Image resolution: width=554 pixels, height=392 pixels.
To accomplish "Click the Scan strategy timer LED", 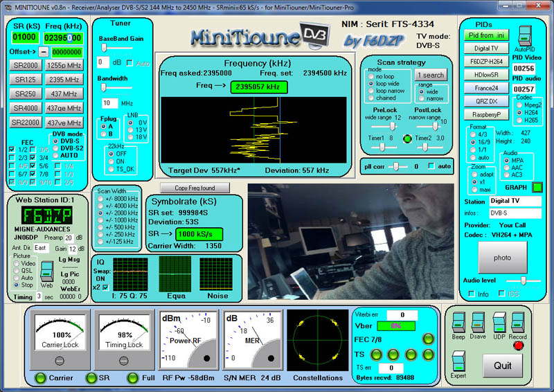I will coord(407,139).
